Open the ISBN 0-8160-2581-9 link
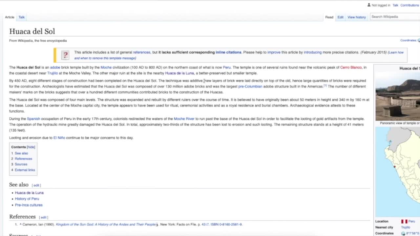Image resolution: width=420 pixels, height=236 pixels. point(226,225)
